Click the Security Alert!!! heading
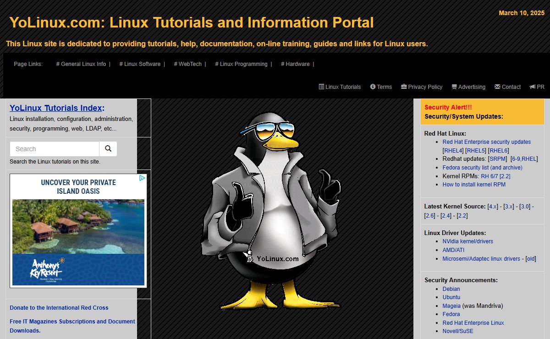The image size is (550, 339). click(448, 107)
